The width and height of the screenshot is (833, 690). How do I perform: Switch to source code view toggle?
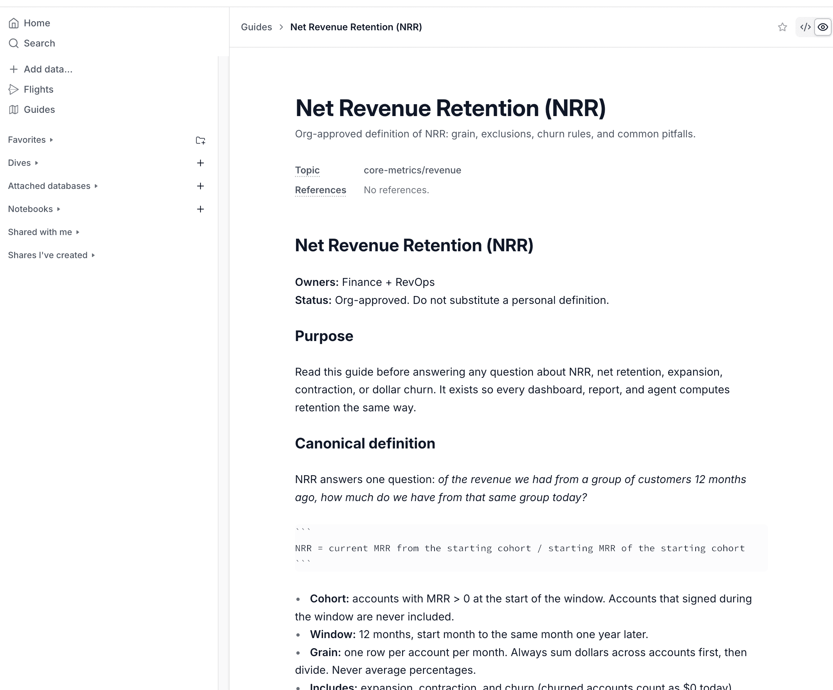pyautogui.click(x=805, y=27)
